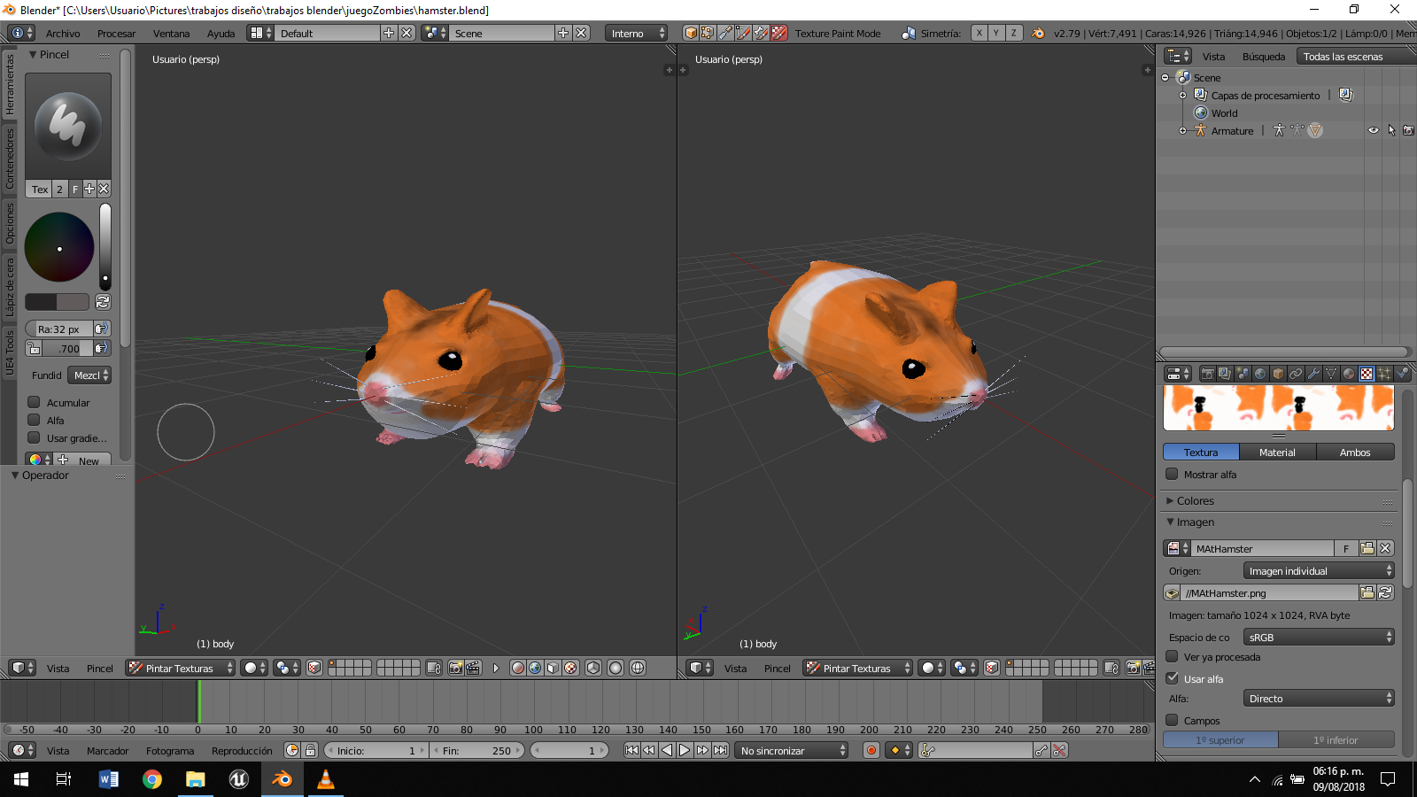Viewport: 1417px width, 797px height.
Task: Click the Fin end frame field
Action: (x=478, y=750)
